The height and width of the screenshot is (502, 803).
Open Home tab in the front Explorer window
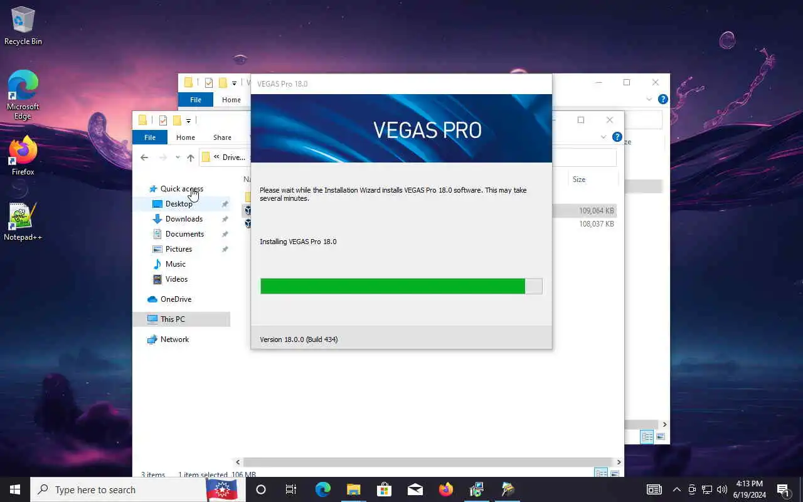(x=185, y=137)
